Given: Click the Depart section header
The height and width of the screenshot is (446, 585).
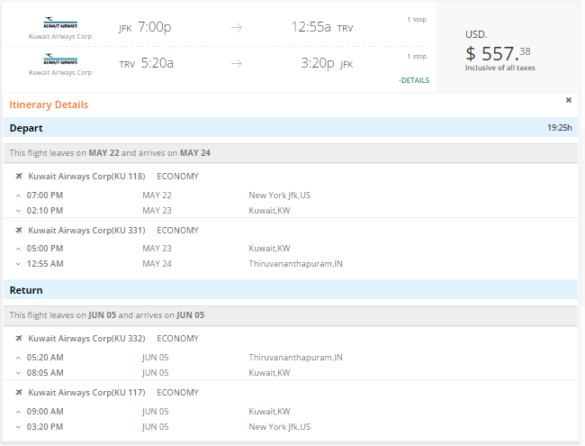Looking at the screenshot, I should click(291, 128).
